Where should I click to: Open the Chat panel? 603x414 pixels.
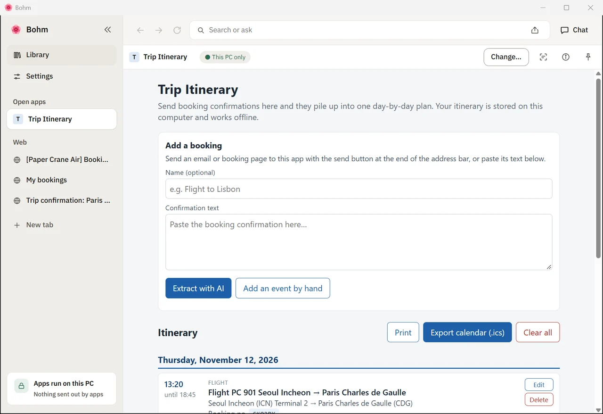pos(574,30)
